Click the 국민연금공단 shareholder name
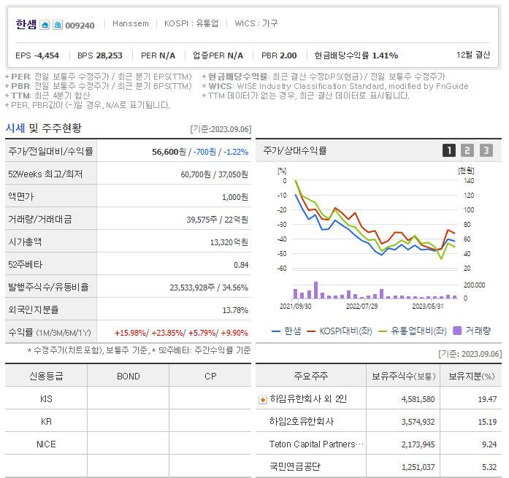 295,466
